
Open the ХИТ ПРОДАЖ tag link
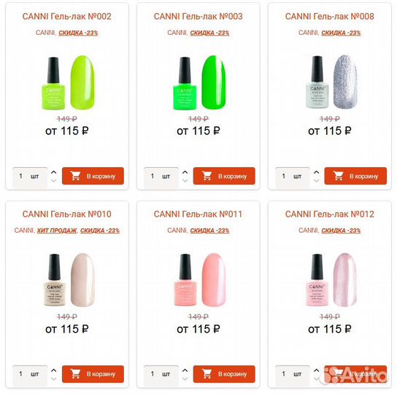(x=57, y=231)
